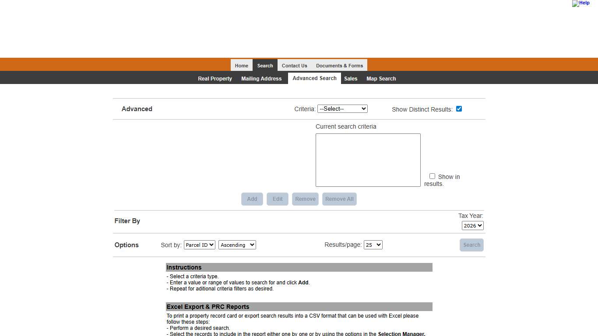This screenshot has width=598, height=336.
Task: Change sort order using the Ascending dropdown
Action: click(x=237, y=245)
